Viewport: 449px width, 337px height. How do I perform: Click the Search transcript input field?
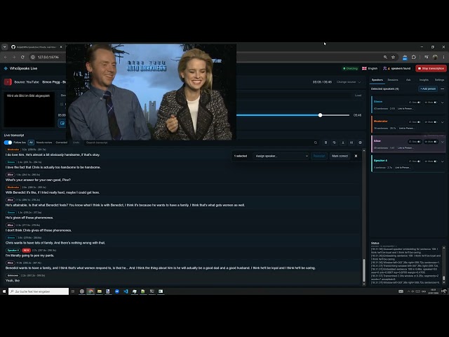(198, 143)
